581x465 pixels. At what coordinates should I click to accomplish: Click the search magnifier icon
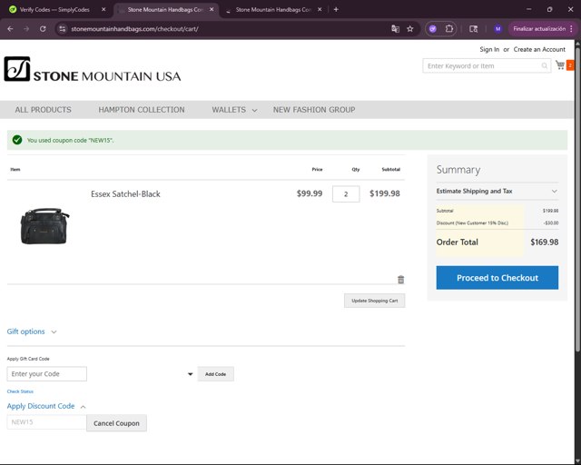pyautogui.click(x=545, y=66)
